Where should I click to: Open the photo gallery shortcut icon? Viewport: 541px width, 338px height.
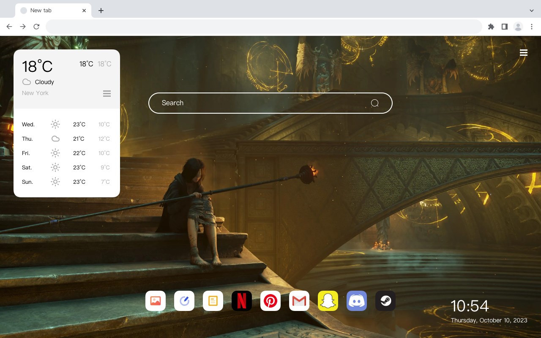[156, 301]
